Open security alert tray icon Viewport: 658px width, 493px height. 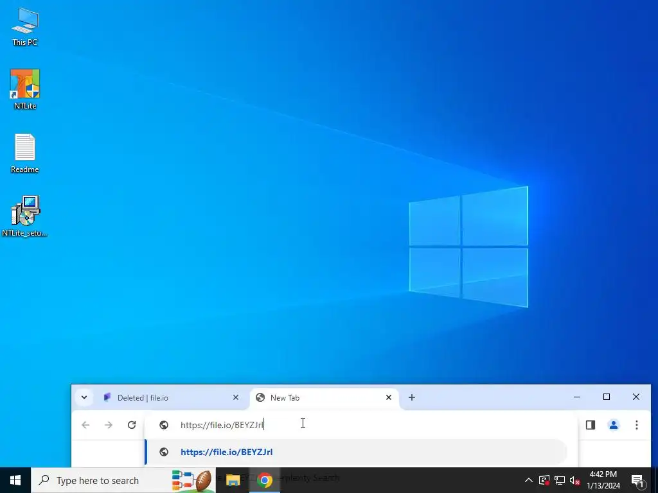(544, 480)
